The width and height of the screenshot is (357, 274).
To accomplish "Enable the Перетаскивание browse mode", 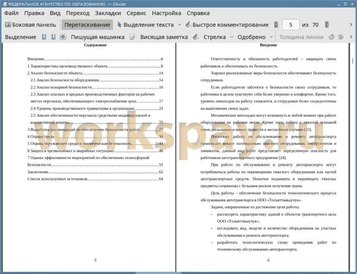I will click(x=87, y=25).
